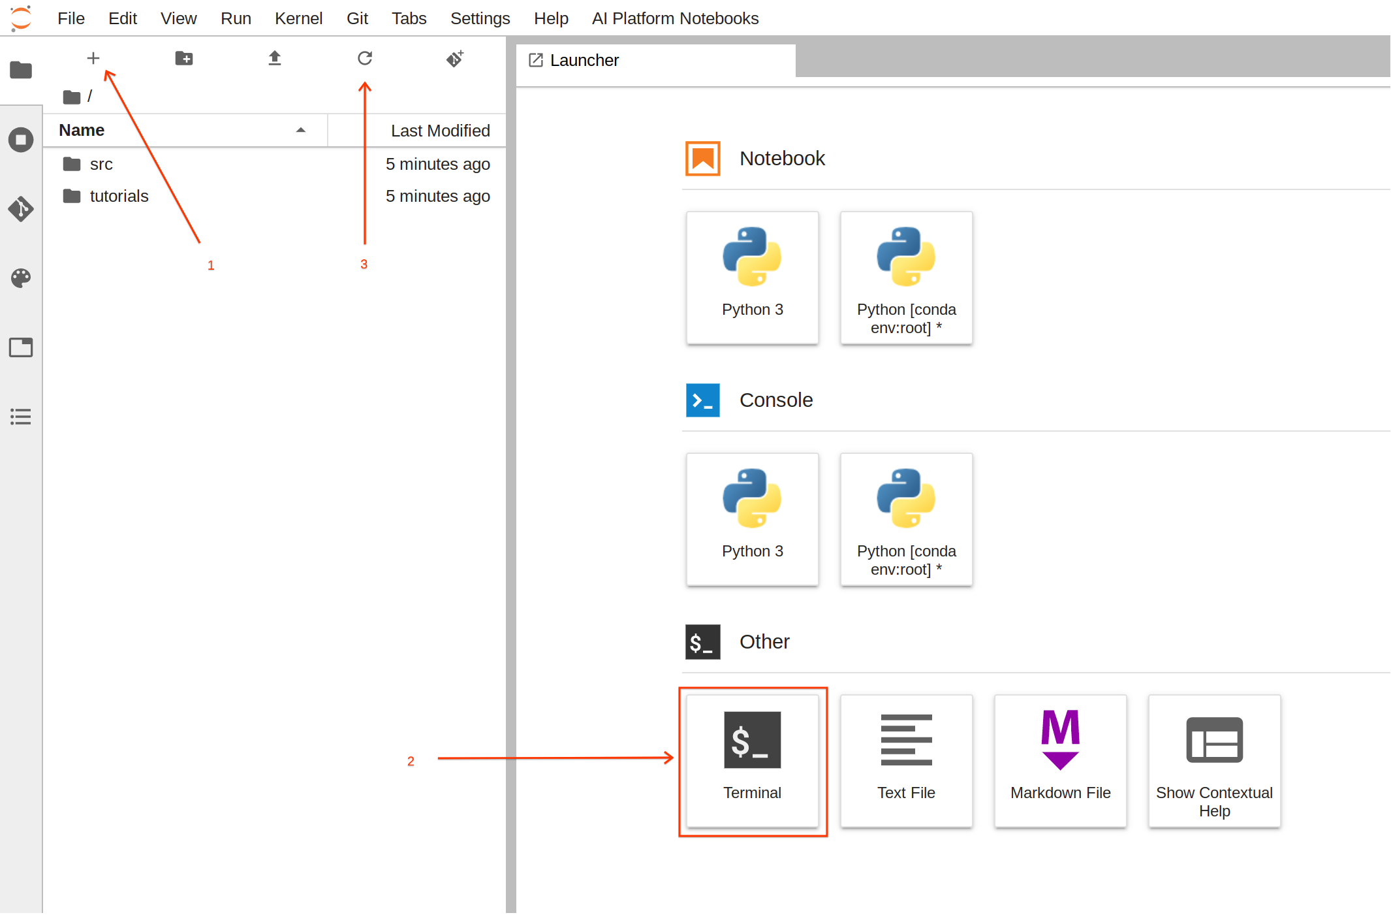Click the Name sort arrow indicator
The height and width of the screenshot is (915, 1391).
coord(301,130)
